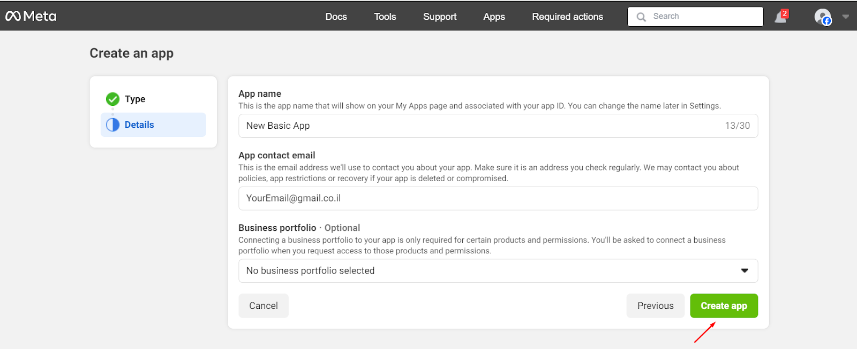Image resolution: width=857 pixels, height=349 pixels.
Task: Click the business portfolio dropdown arrow
Action: tap(745, 271)
